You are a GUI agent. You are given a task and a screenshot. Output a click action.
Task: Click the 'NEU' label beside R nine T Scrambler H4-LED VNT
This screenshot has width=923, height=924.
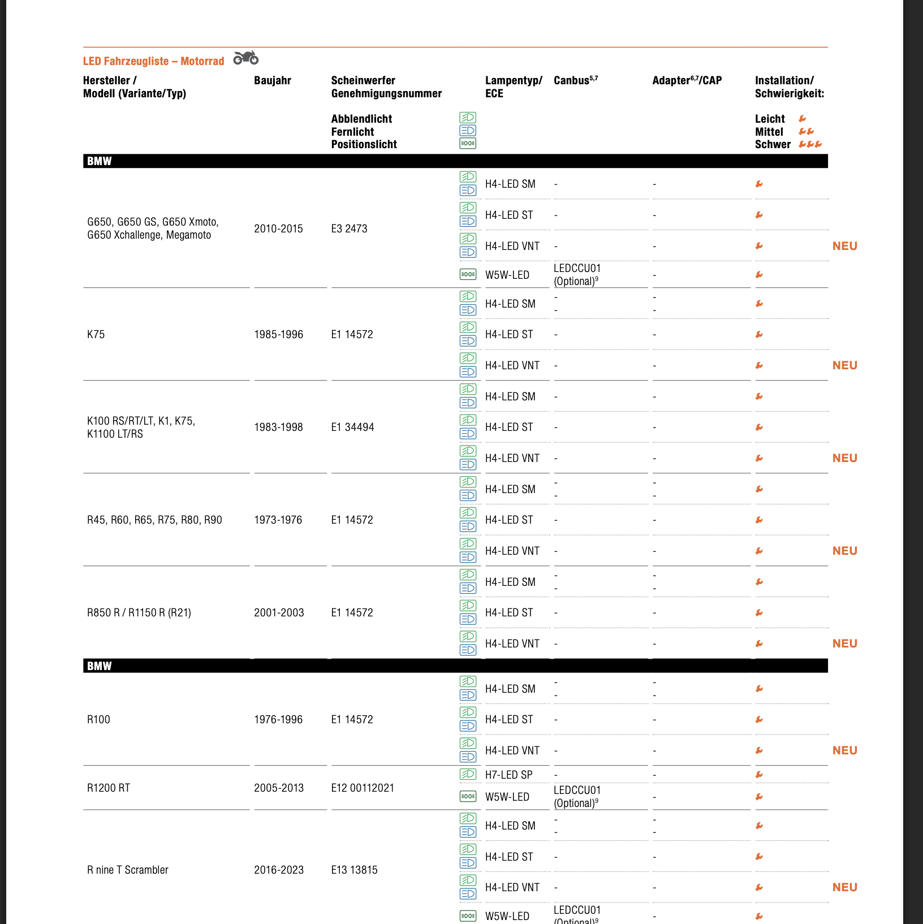pos(845,887)
